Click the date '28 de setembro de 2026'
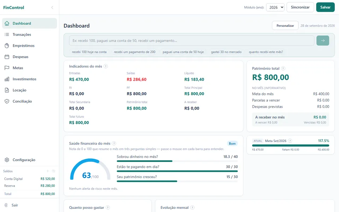 [x=317, y=25]
